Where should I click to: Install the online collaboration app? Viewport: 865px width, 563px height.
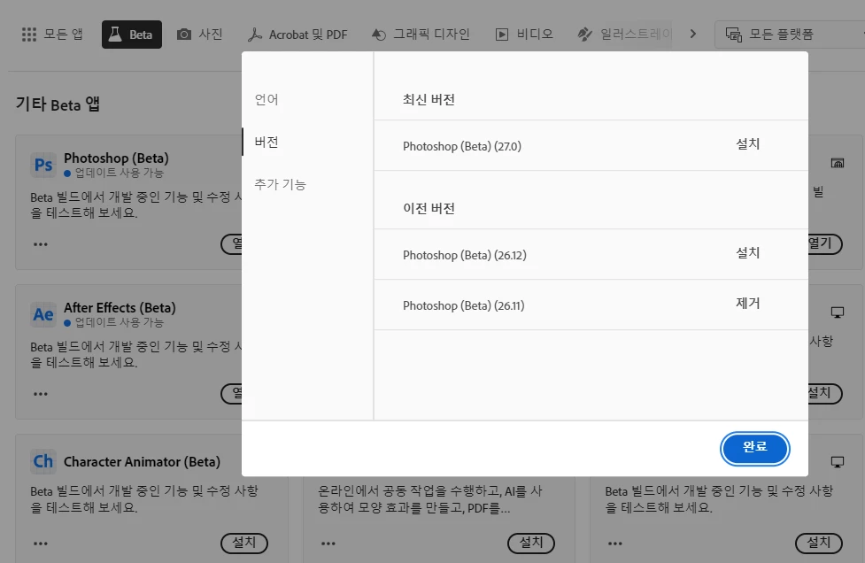(531, 543)
